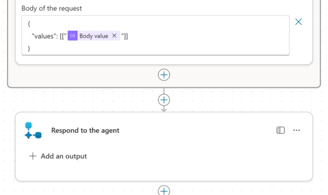Image resolution: width=328 pixels, height=195 pixels.
Task: Click the plus button inside the upper container
Action: (164, 75)
